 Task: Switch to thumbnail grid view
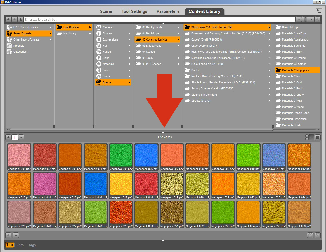(x=311, y=137)
